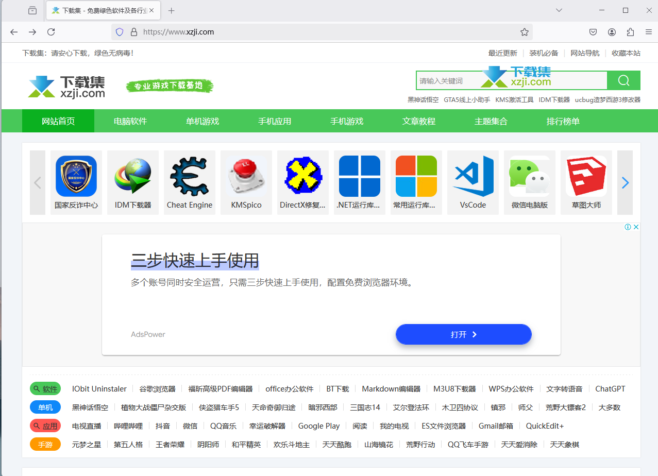Screen dimensions: 658x476
Task: Click the 最近更新 top link
Action: pos(503,53)
